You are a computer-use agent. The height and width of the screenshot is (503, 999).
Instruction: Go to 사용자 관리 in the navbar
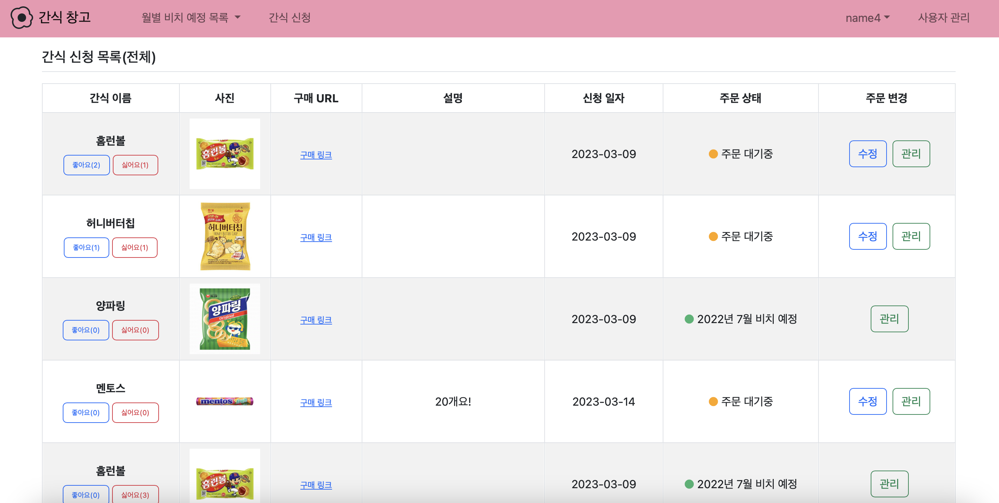[x=943, y=18]
